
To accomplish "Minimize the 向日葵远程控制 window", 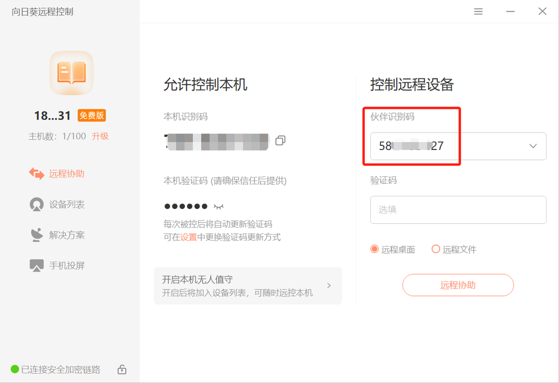I will (x=511, y=12).
